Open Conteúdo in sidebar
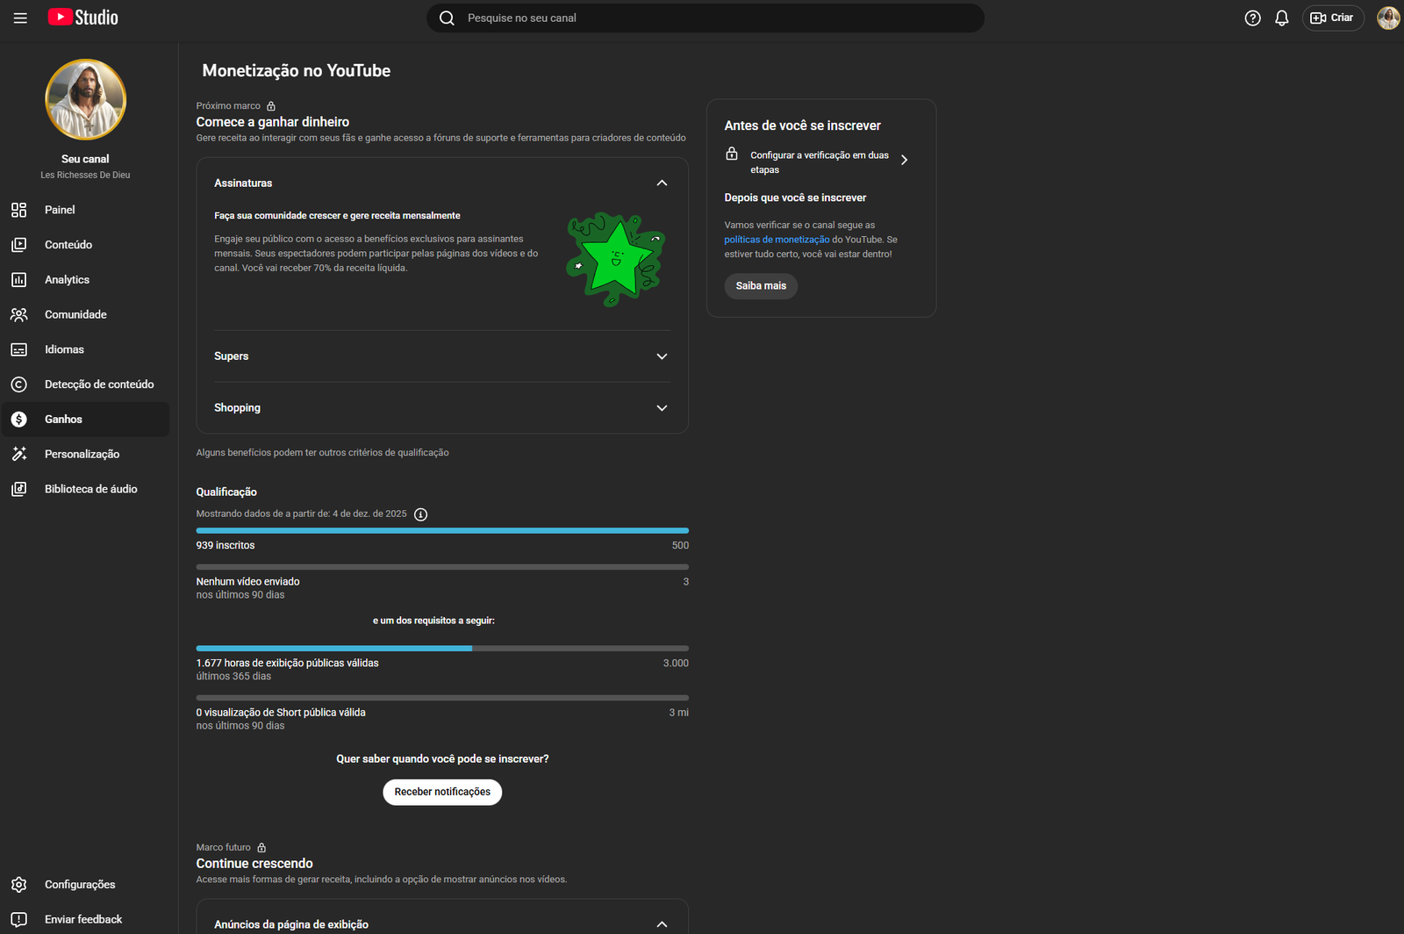This screenshot has width=1404, height=934. click(85, 245)
